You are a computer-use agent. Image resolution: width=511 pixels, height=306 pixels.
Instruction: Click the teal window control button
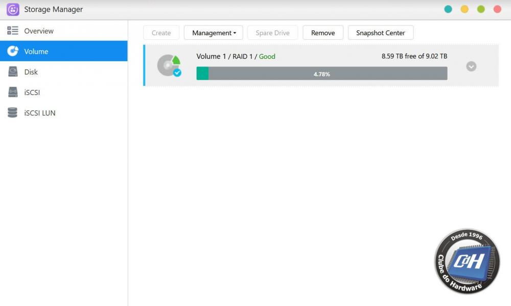click(x=448, y=9)
